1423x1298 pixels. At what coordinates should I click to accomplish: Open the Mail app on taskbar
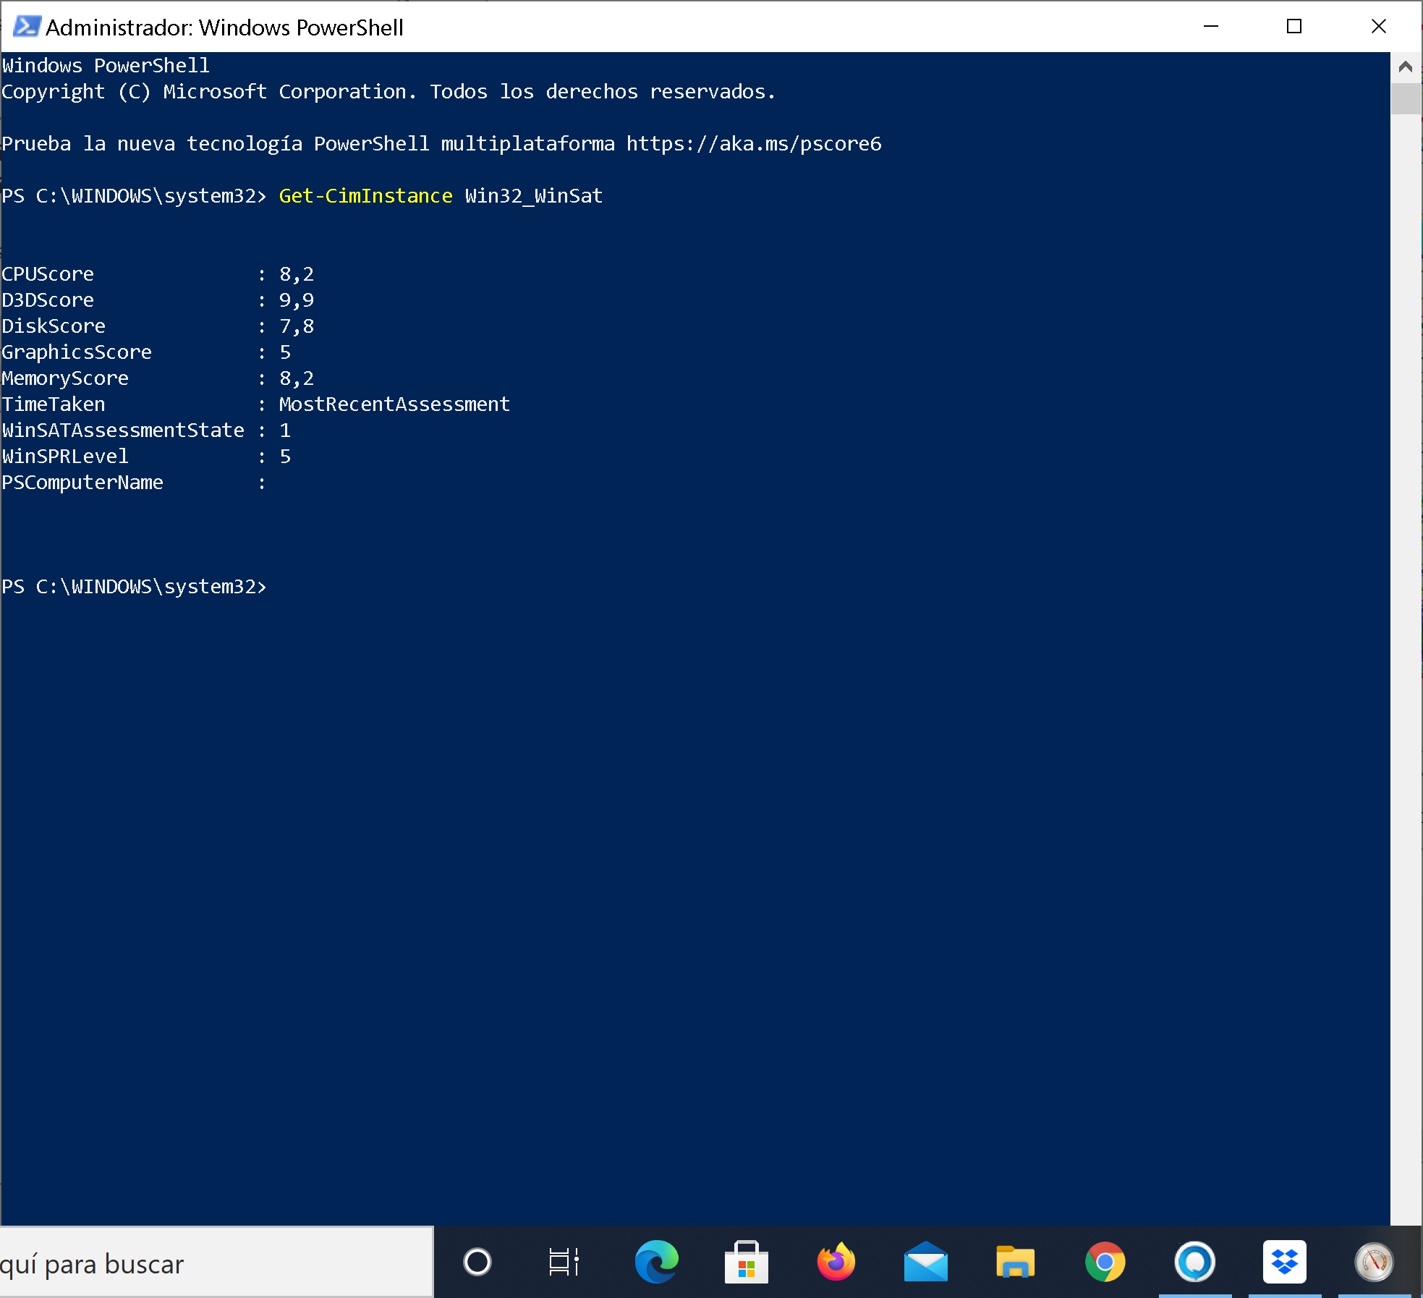point(925,1263)
